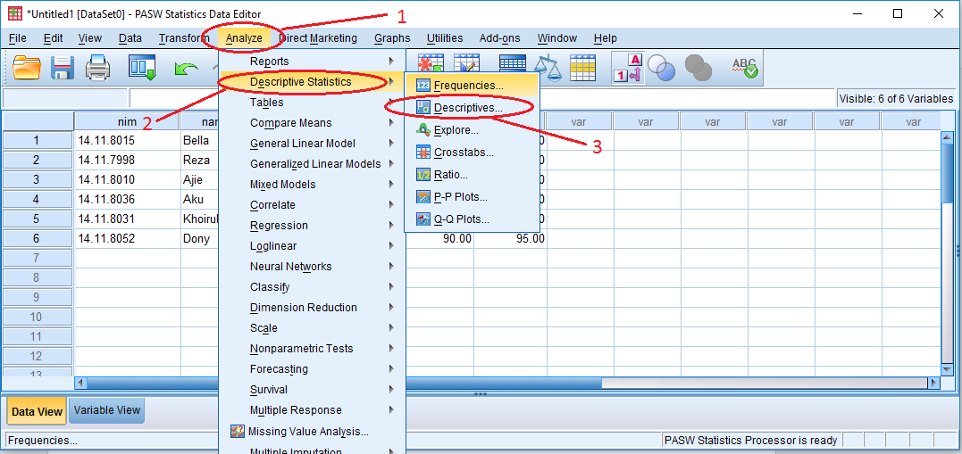Click the Show All Variables gray circles icon

coord(698,67)
